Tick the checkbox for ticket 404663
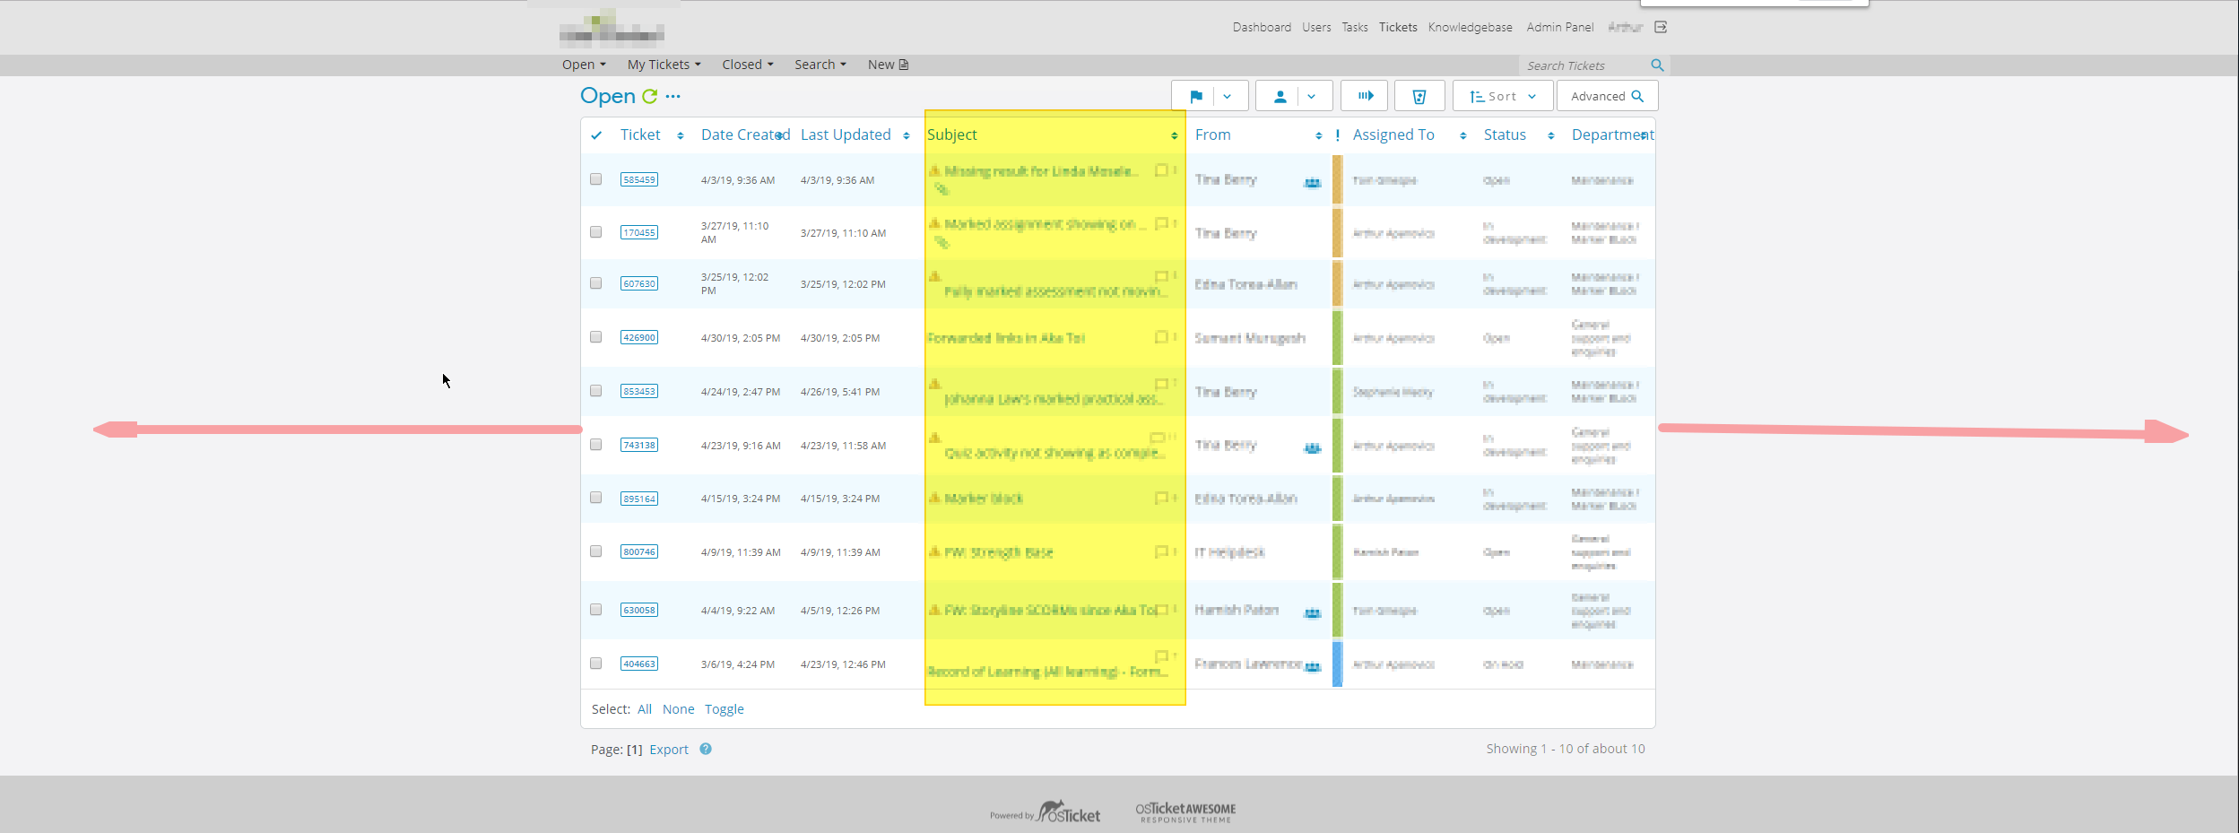 click(x=595, y=664)
